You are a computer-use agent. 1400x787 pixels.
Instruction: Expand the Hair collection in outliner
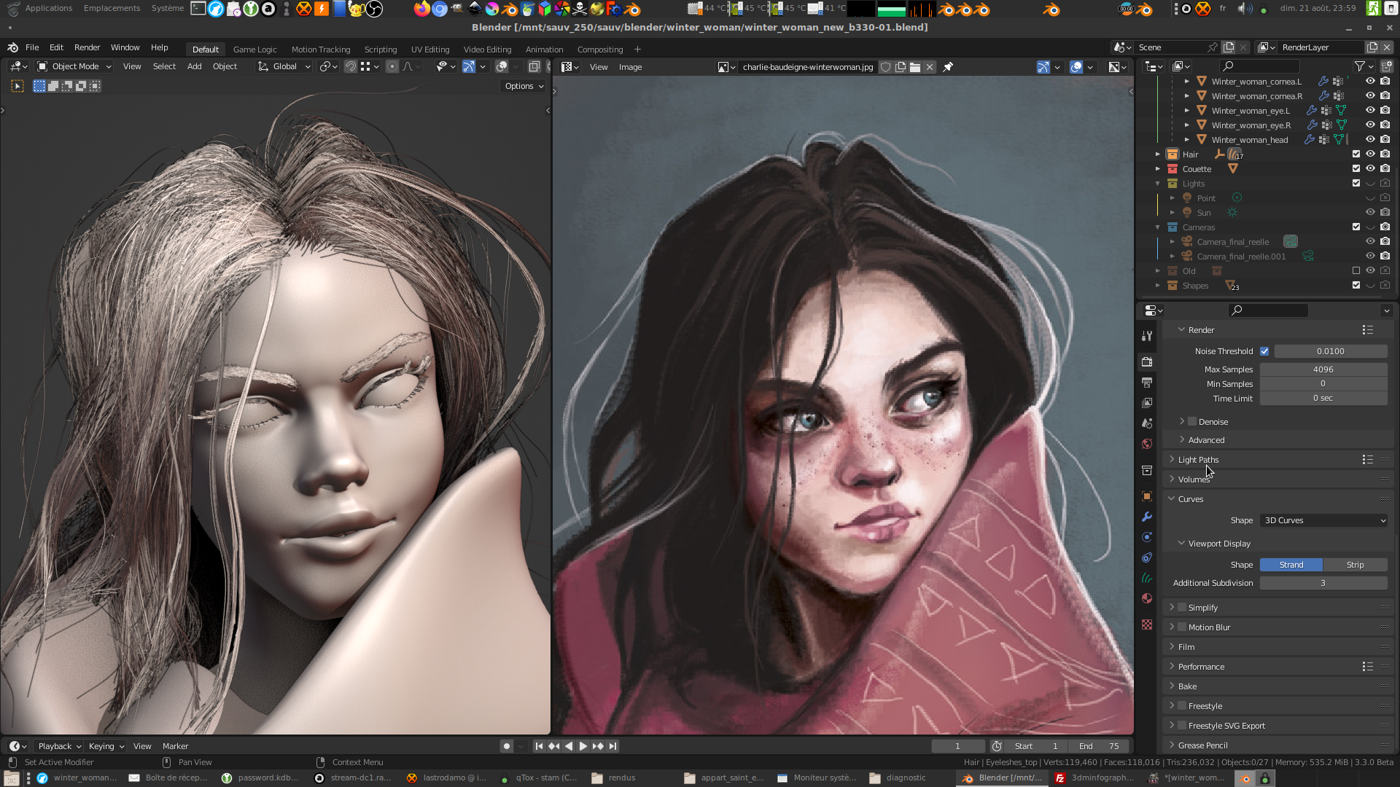click(x=1158, y=154)
